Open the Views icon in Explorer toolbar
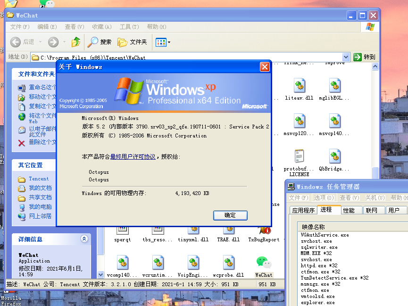 pos(161,42)
